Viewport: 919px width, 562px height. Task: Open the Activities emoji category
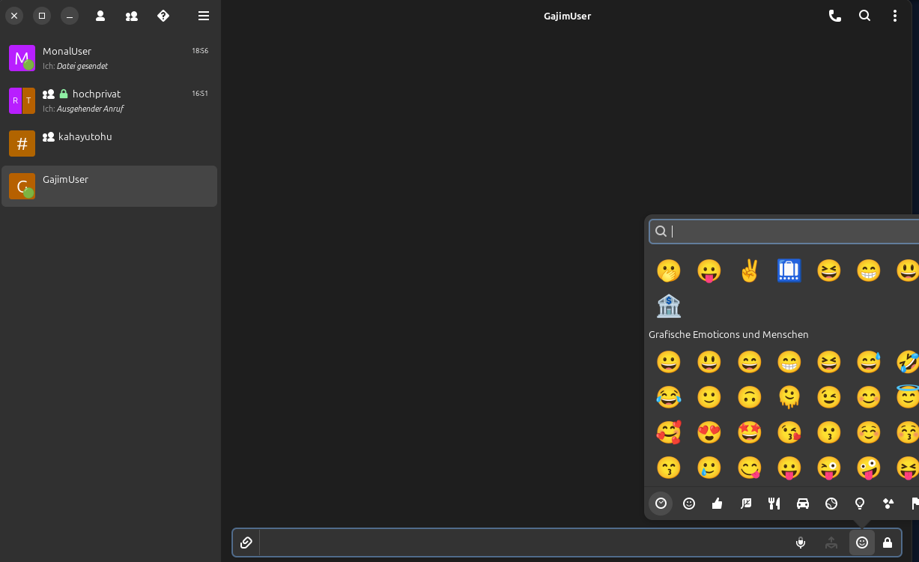point(831,504)
